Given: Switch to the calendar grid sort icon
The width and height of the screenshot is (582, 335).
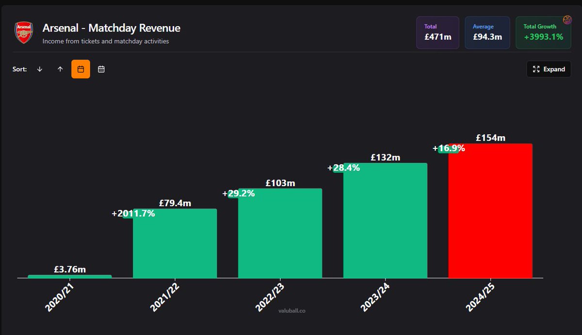Looking at the screenshot, I should (101, 69).
